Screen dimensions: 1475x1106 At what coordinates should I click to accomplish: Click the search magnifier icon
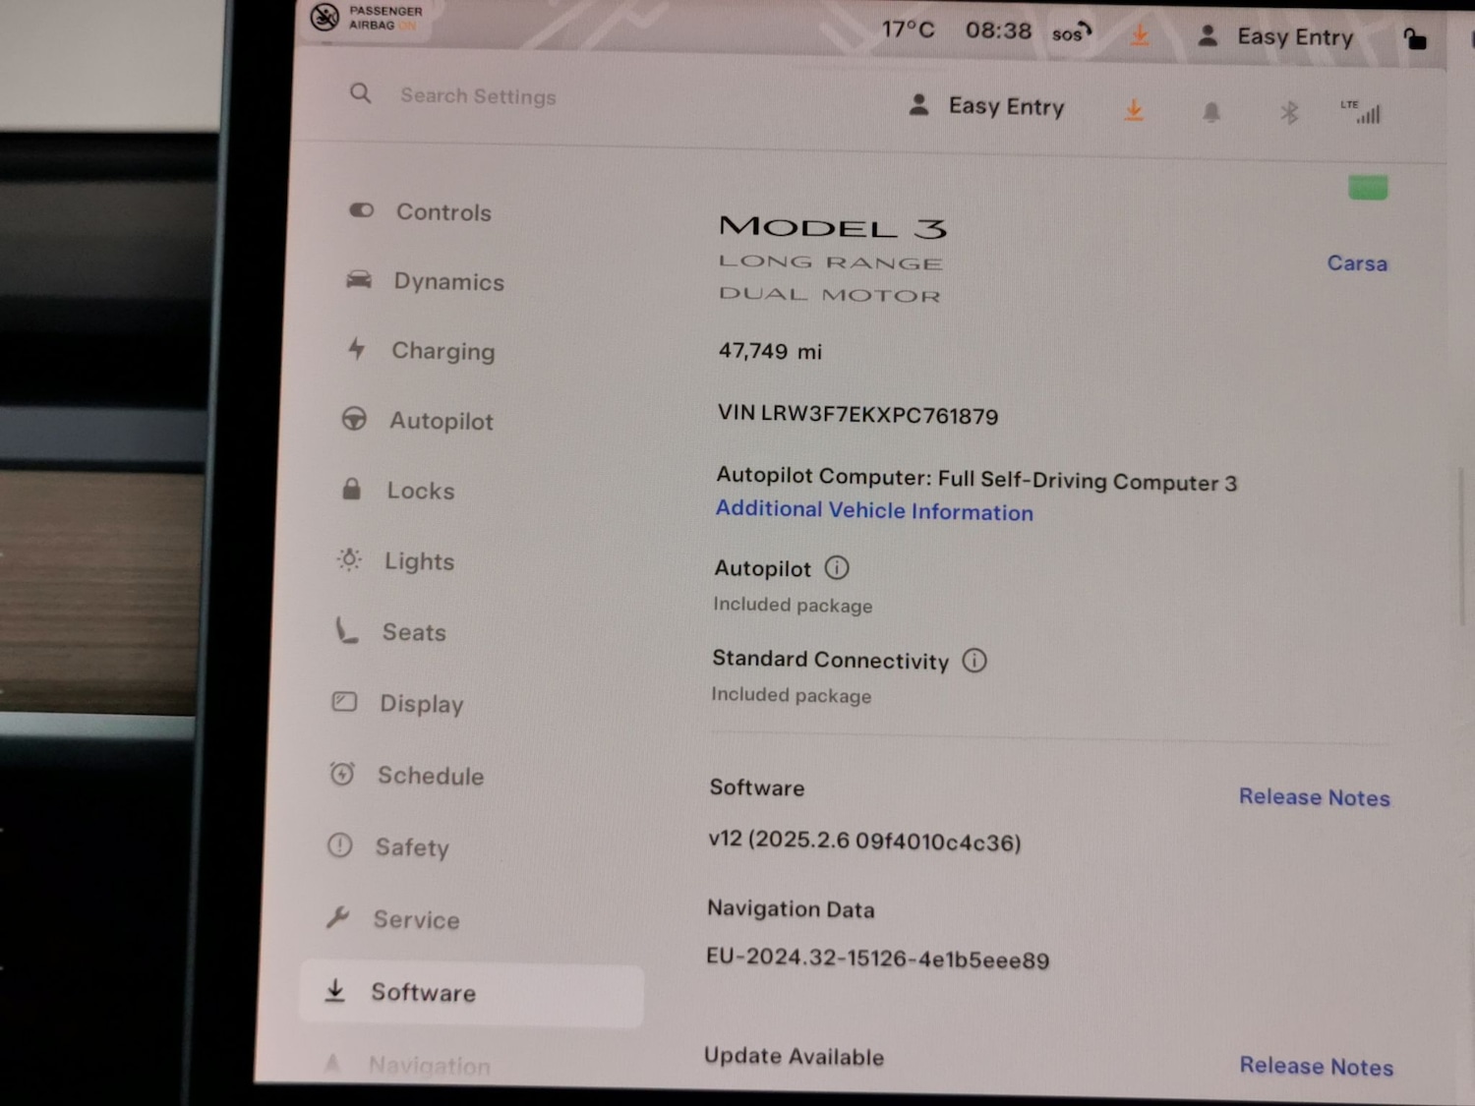click(x=361, y=93)
